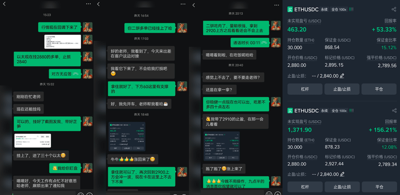400x195 pixels.
Task: Open position screenshot thumbnail at 18:48
Action: click(x=127, y=136)
